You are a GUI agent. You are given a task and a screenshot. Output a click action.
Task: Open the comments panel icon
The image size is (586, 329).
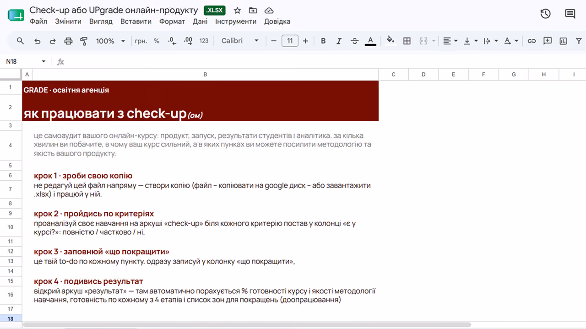(x=570, y=14)
